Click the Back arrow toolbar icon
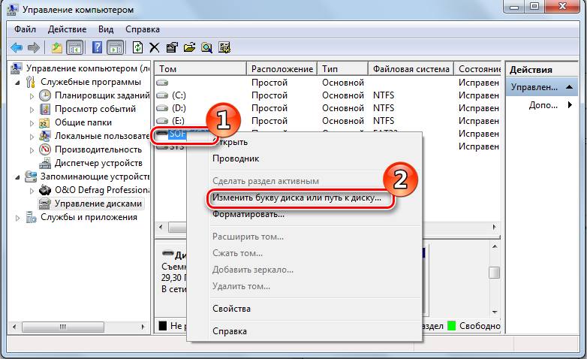 point(17,47)
